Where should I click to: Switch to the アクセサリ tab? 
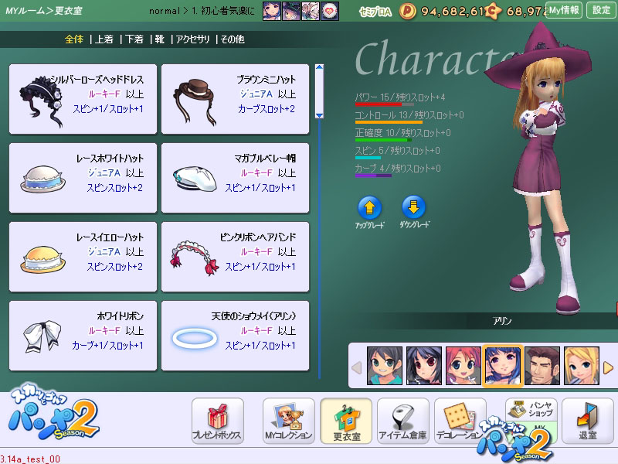pyautogui.click(x=194, y=39)
